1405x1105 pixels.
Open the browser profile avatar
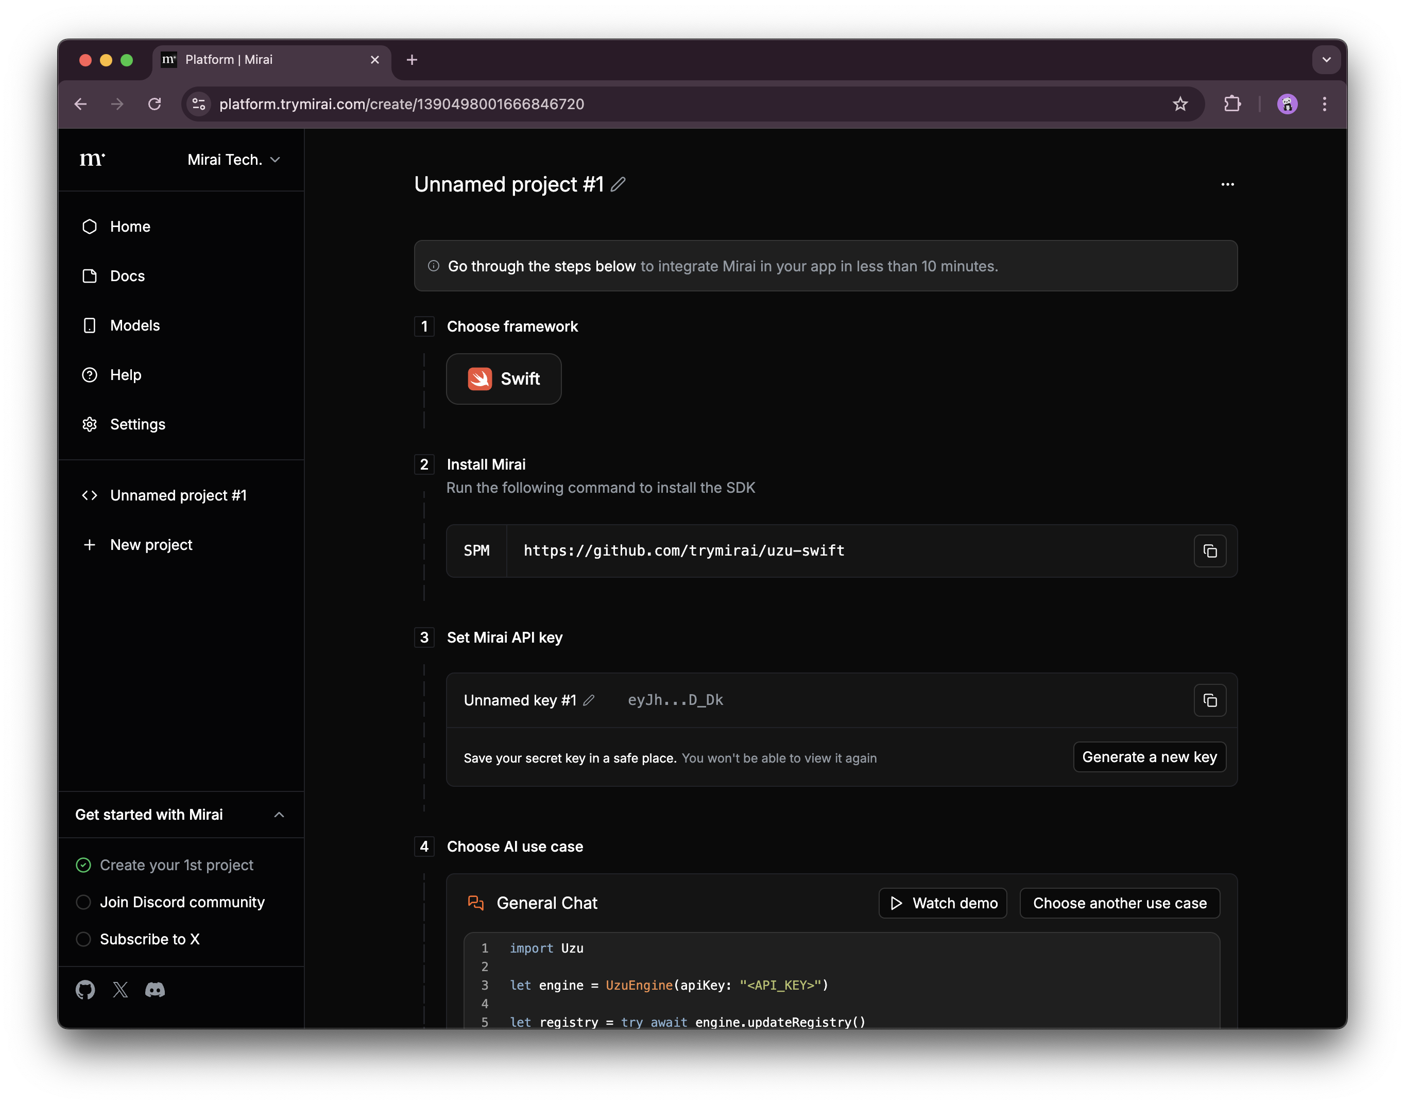click(x=1287, y=104)
